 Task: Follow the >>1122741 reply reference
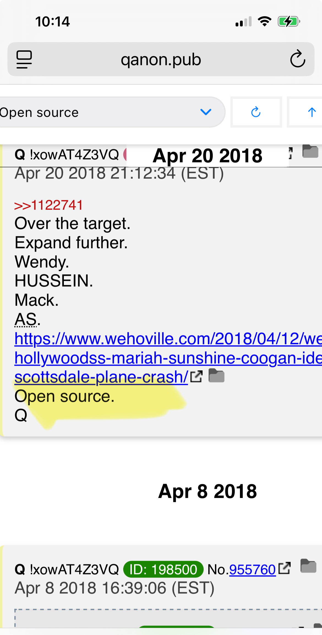point(49,205)
